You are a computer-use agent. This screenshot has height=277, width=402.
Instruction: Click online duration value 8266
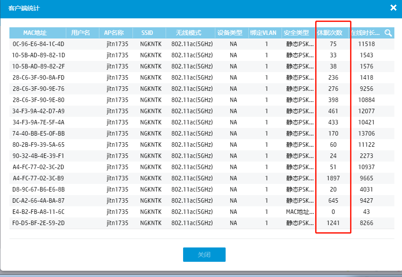click(366, 223)
